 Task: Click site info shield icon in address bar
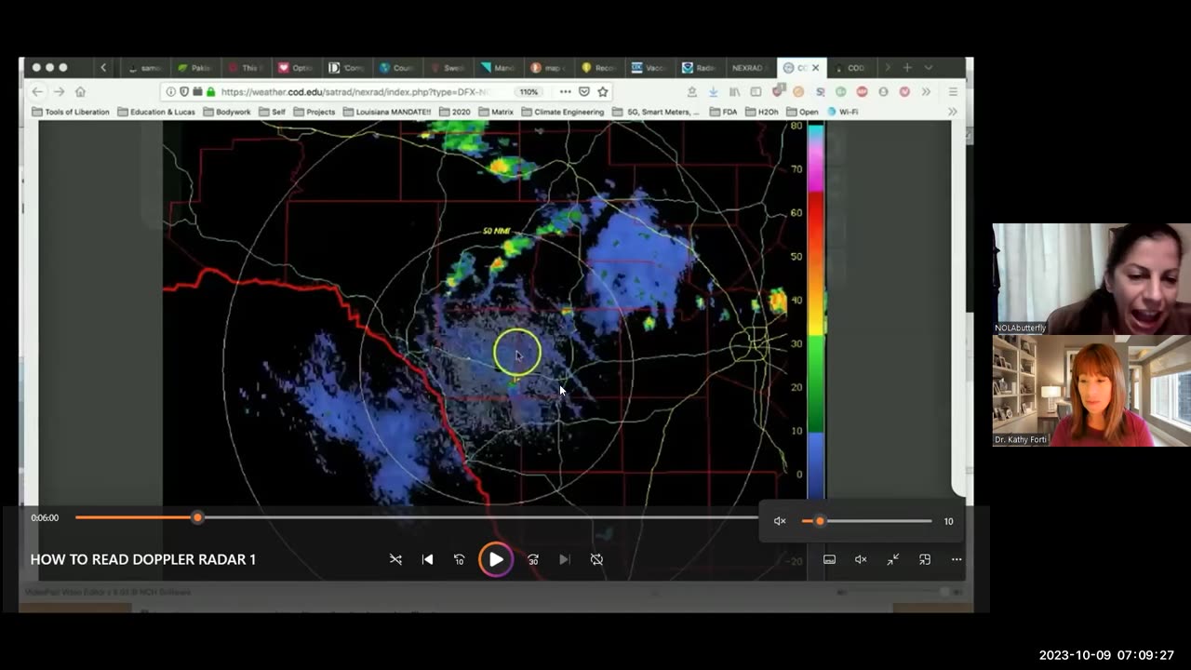(x=184, y=92)
